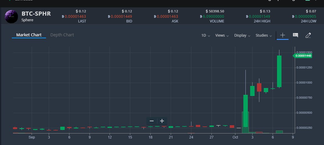Zoom out chart with minus button
This screenshot has height=145, width=324.
tap(152, 121)
